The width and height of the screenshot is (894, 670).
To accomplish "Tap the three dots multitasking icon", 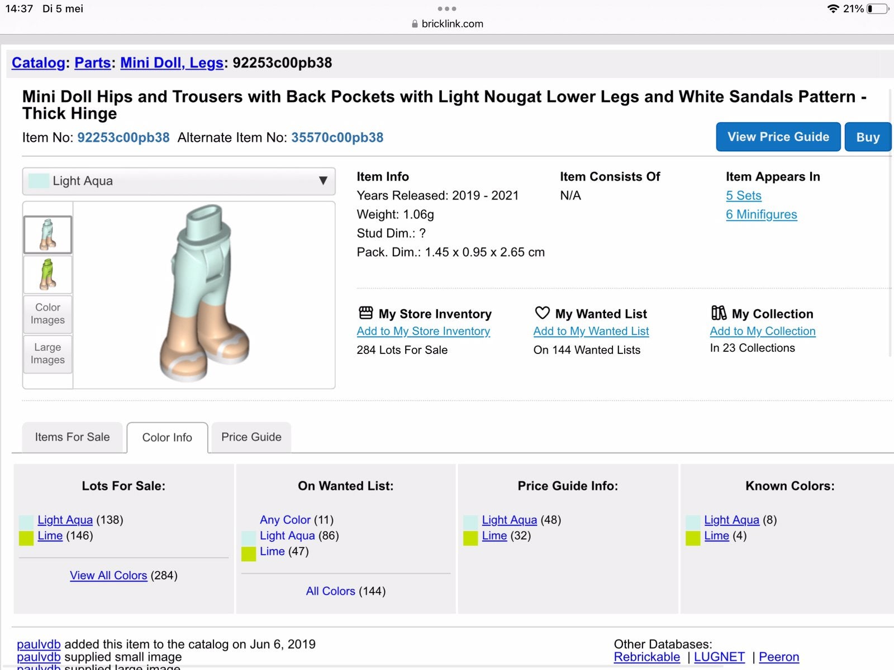I will [447, 8].
